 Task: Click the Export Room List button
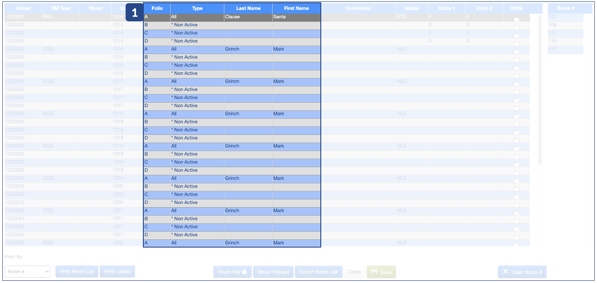(319, 272)
